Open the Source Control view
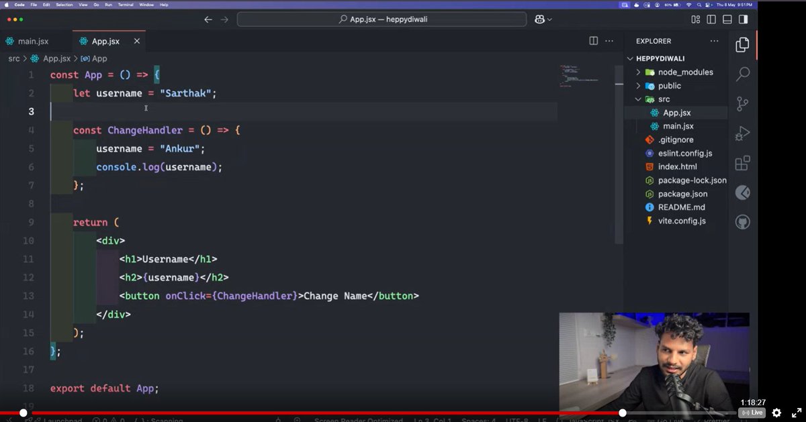This screenshot has height=422, width=806. coord(742,104)
